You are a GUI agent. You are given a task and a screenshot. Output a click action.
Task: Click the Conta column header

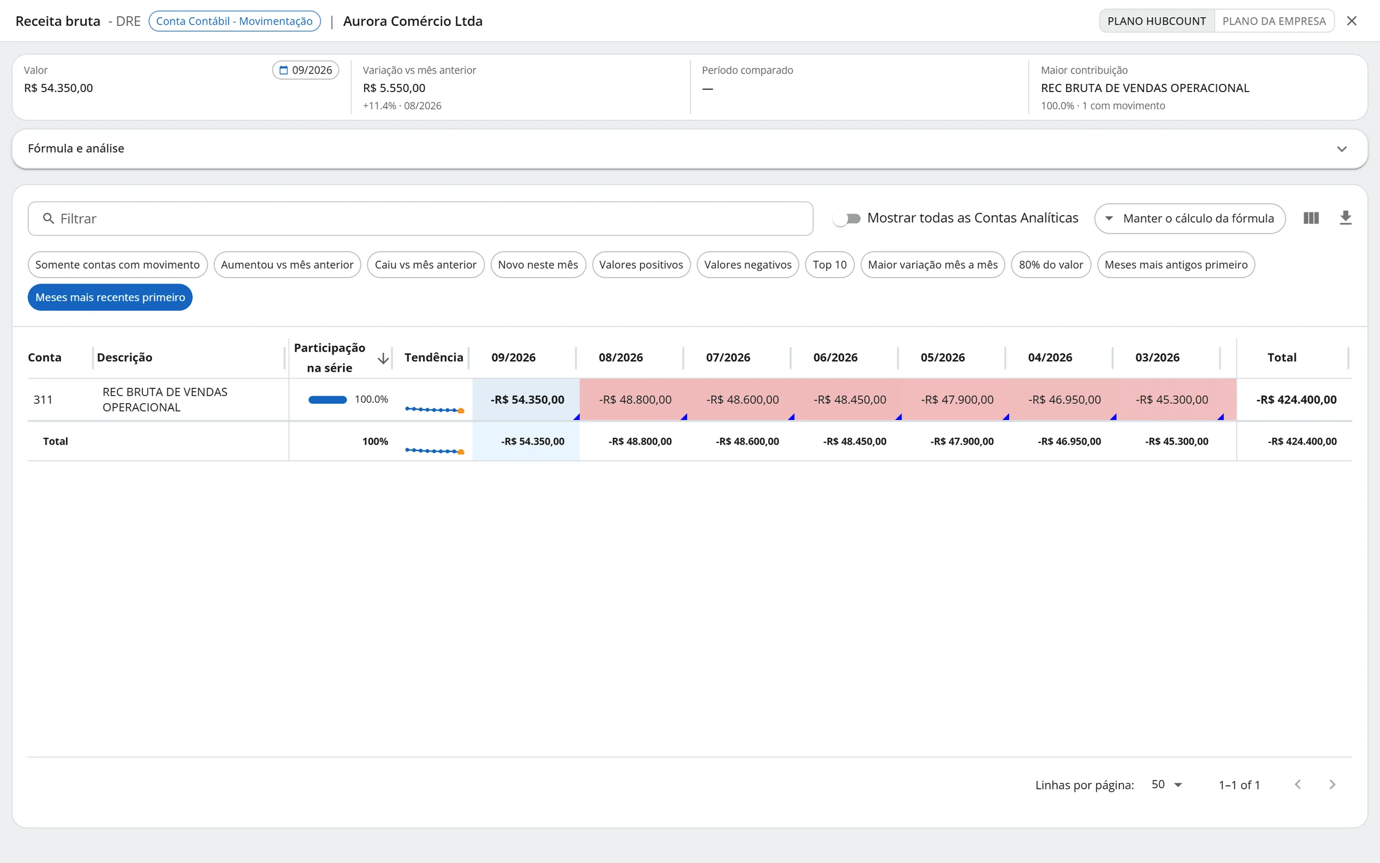[44, 357]
